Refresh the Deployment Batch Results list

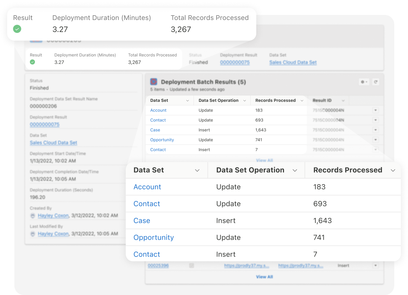click(376, 82)
